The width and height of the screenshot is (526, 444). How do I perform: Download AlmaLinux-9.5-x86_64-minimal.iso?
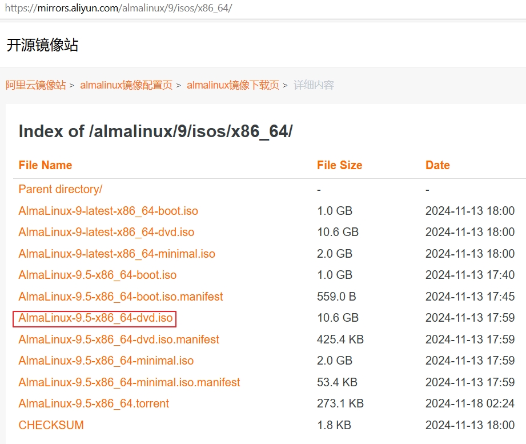pos(106,361)
